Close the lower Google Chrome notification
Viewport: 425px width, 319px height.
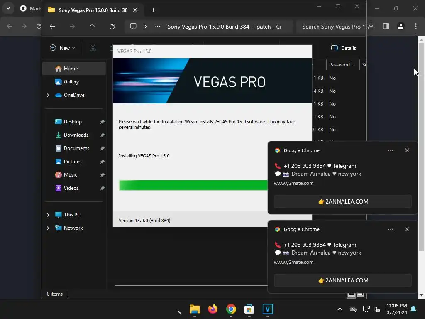407,229
